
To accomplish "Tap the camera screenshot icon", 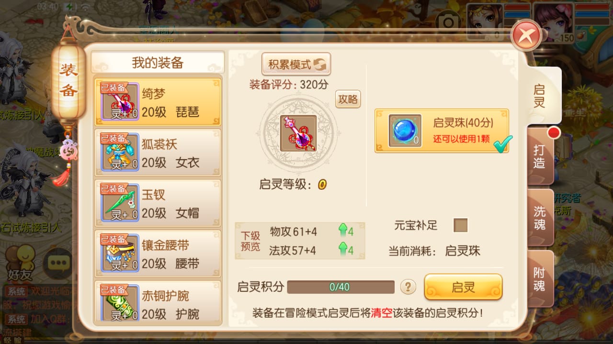I will (x=449, y=22).
